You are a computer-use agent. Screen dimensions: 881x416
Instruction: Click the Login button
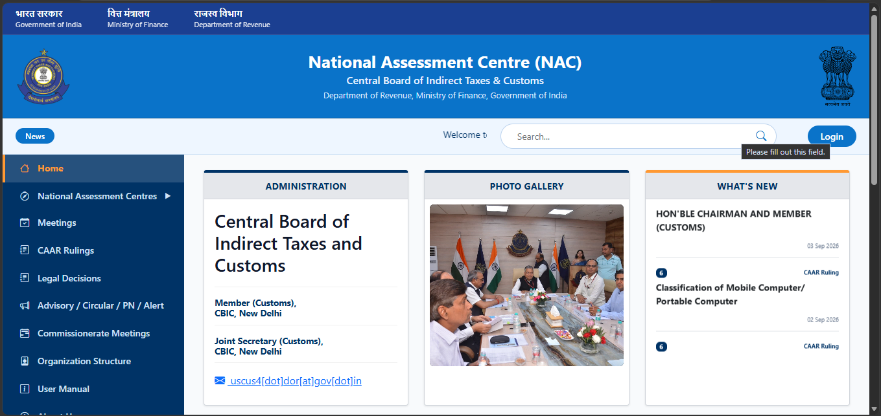[x=832, y=137]
